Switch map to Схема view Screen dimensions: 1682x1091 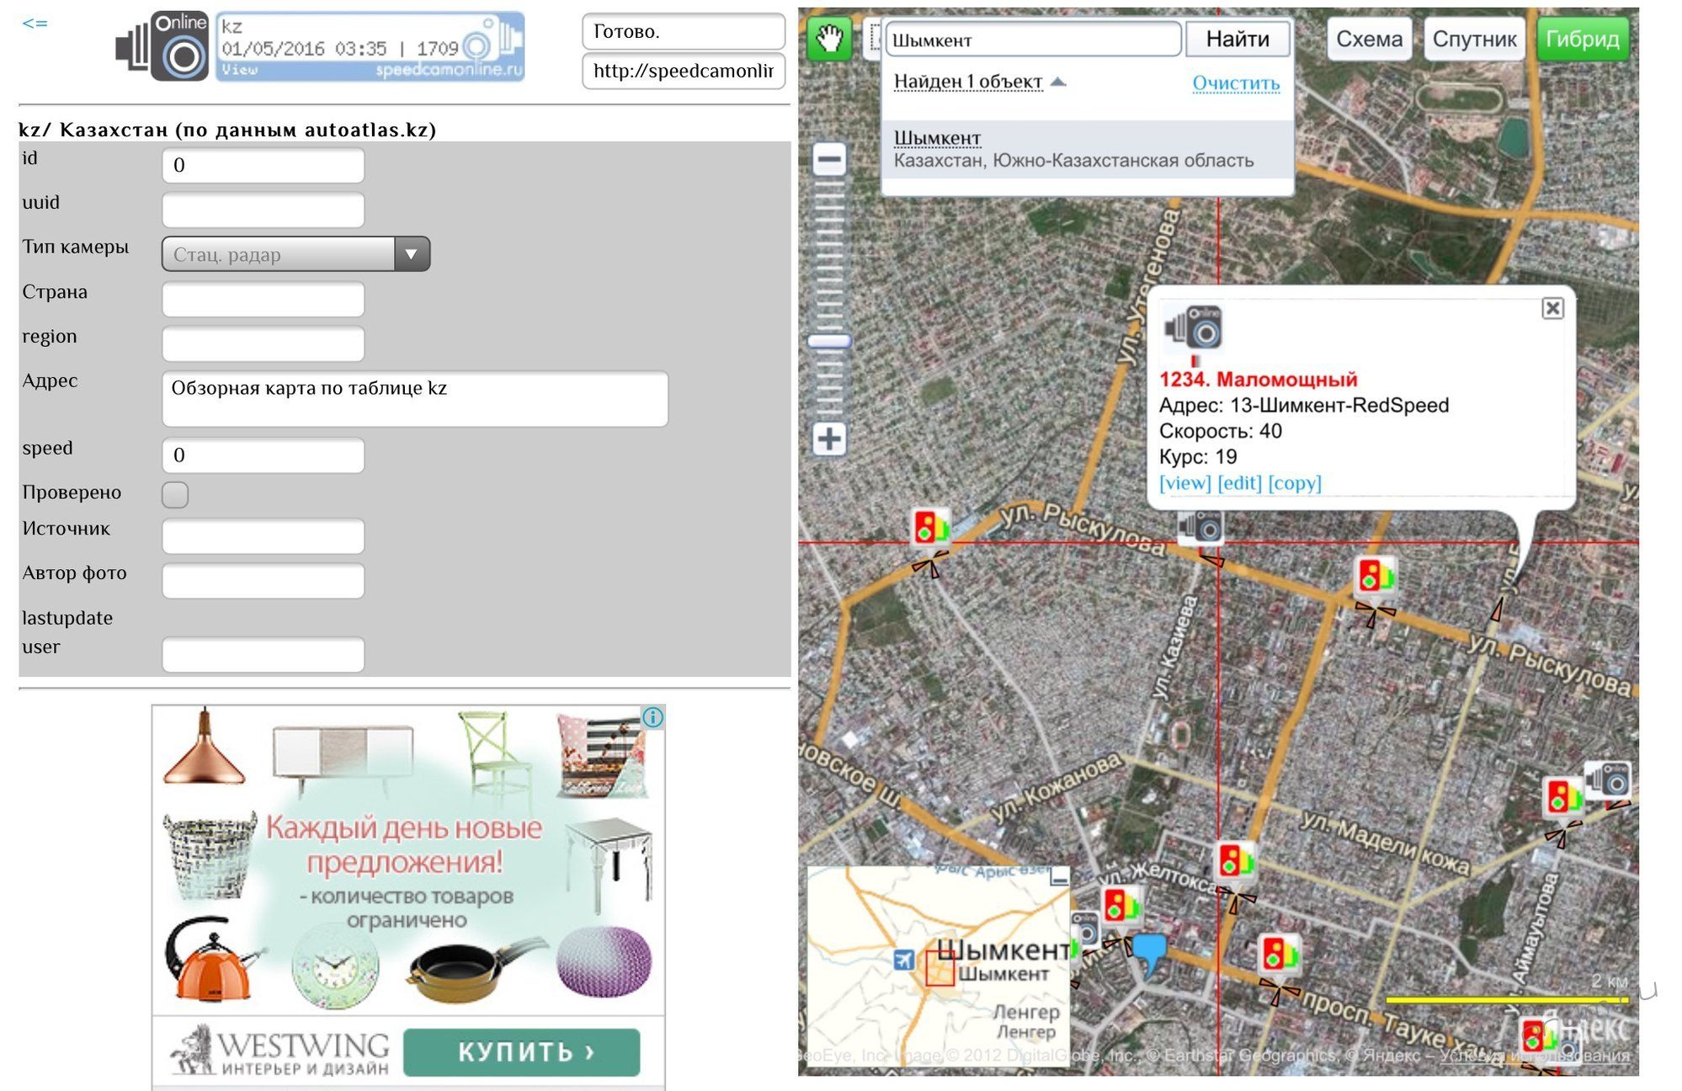coord(1369,39)
